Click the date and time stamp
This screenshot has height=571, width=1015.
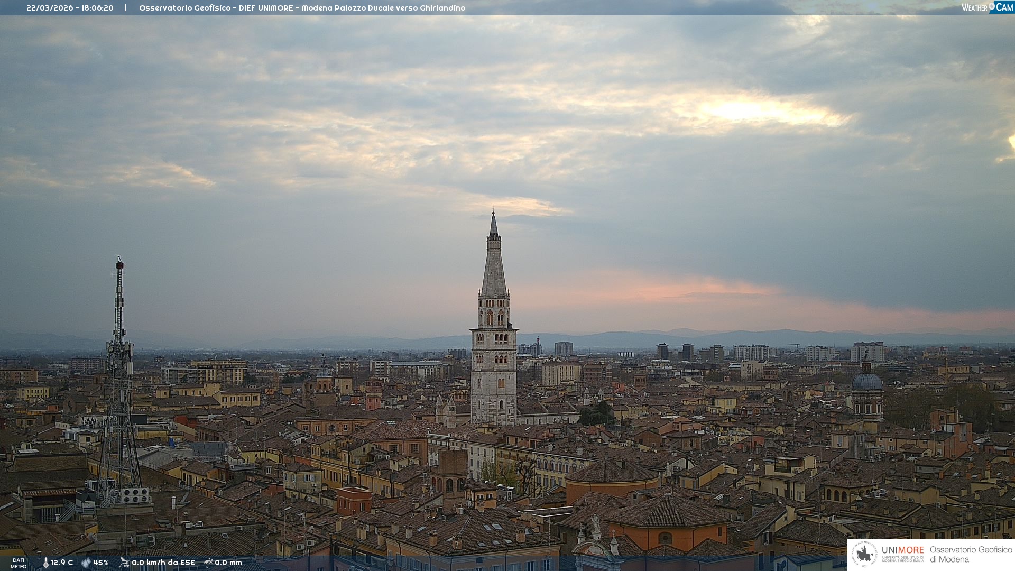(x=70, y=8)
